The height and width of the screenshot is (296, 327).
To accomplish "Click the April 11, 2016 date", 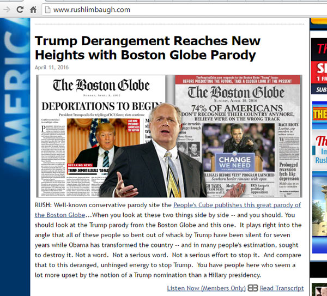I will (x=52, y=68).
